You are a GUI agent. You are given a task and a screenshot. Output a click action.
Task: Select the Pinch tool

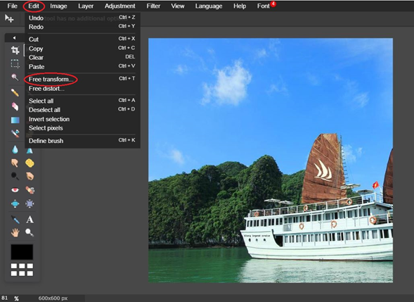(30, 203)
